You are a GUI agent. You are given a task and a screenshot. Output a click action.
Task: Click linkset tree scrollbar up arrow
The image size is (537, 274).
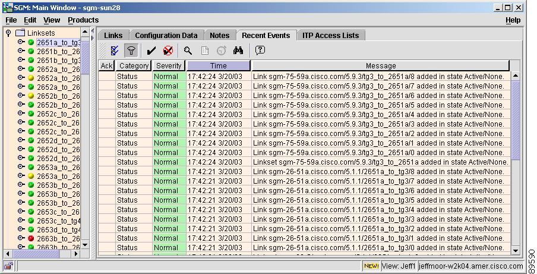click(85, 32)
